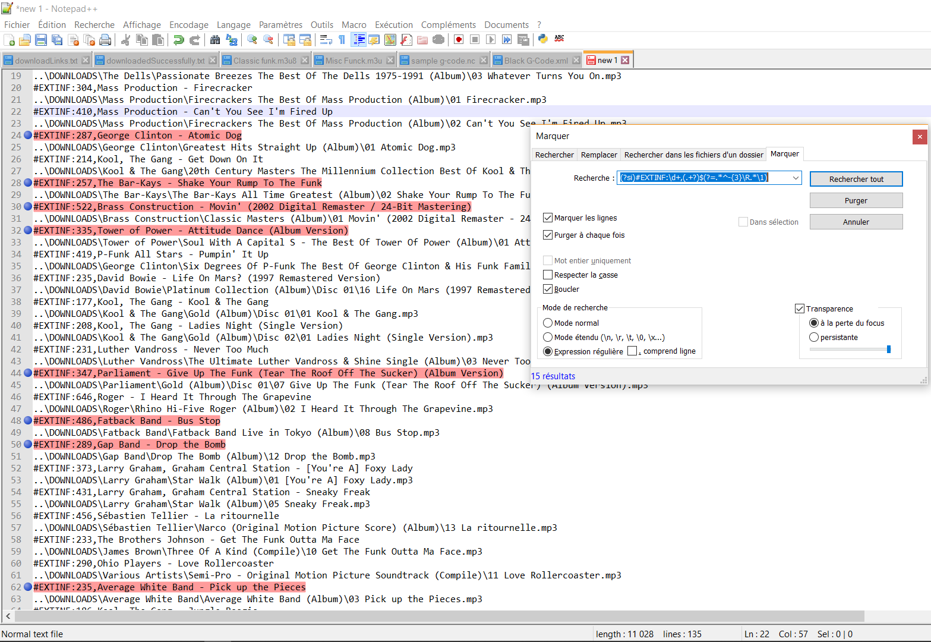Create a new file via toolbar icon
Screen dimensions: 931x642
pyautogui.click(x=9, y=40)
